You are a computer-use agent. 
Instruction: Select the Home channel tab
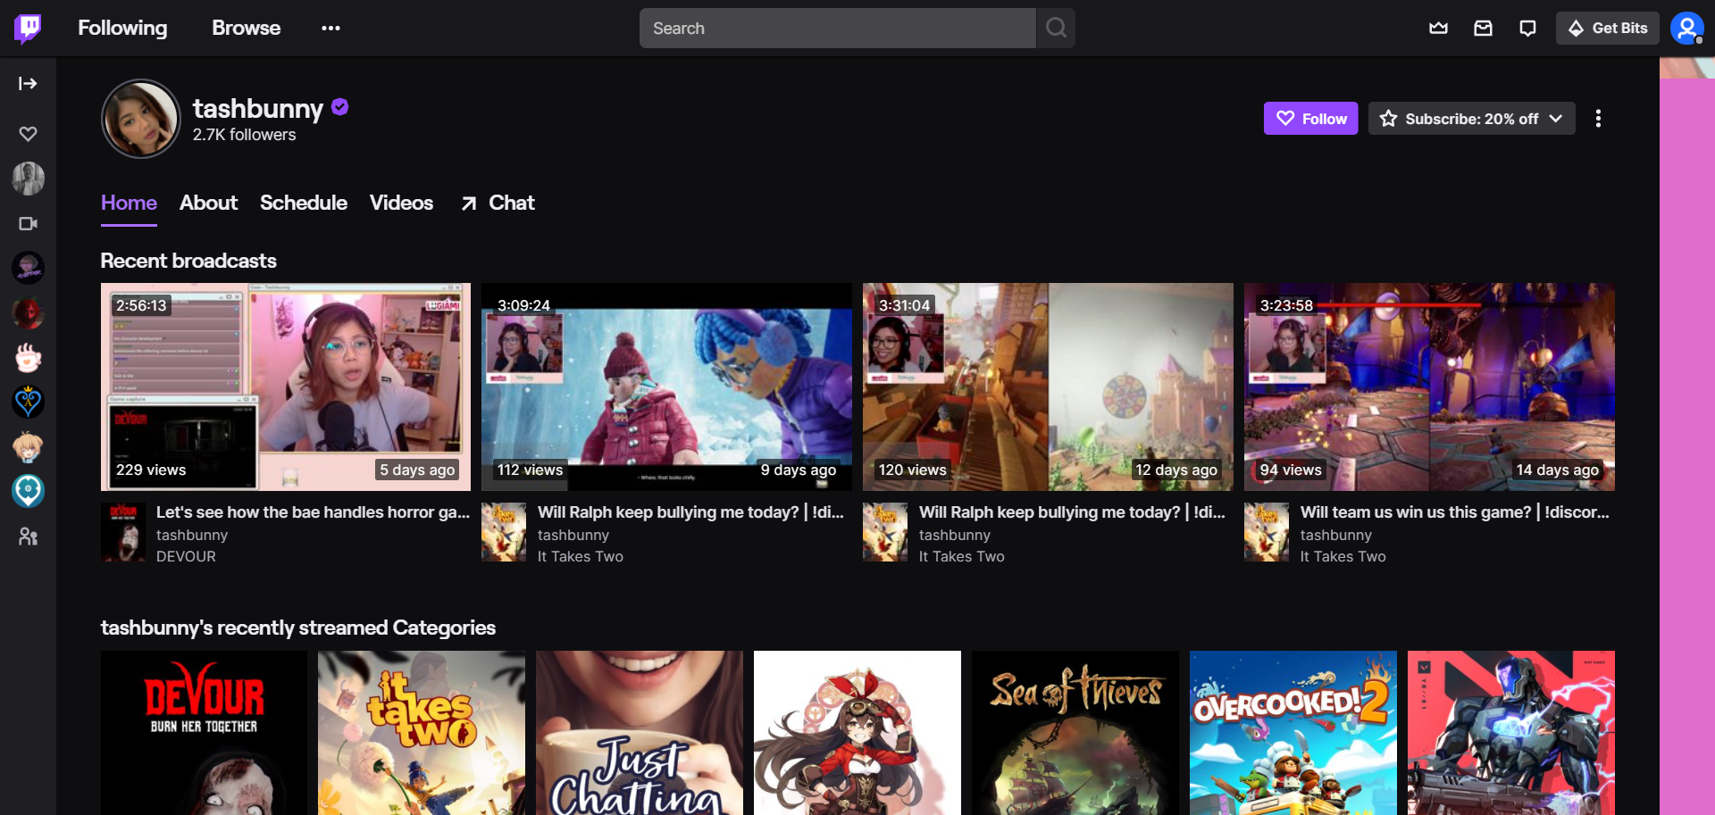(129, 204)
